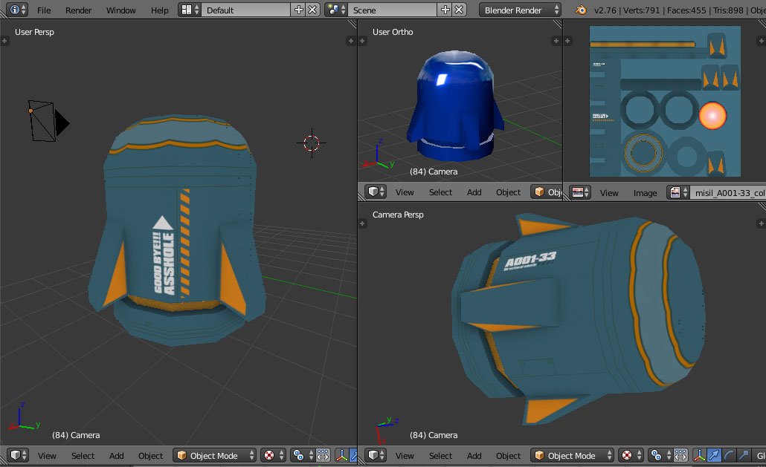Open View menu in image editor header
Image resolution: width=766 pixels, height=467 pixels.
click(x=608, y=192)
